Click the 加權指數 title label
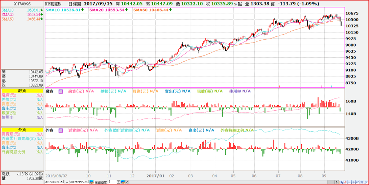The image size is (369, 185). click(54, 4)
